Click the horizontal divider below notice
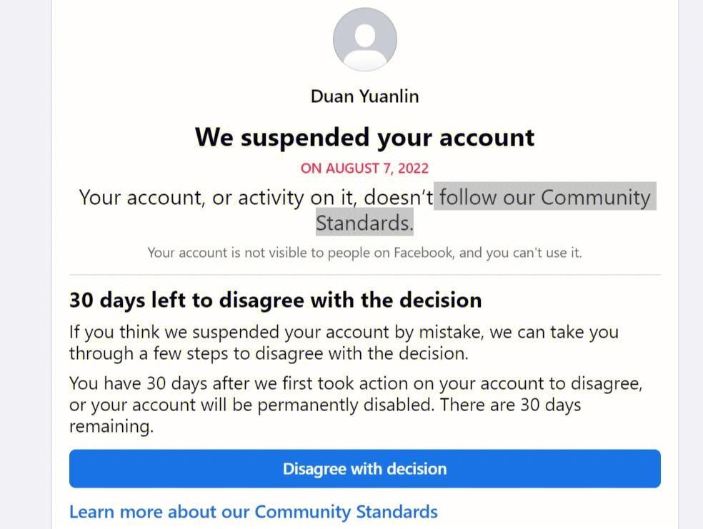Screen dimensions: 703x529 click(x=365, y=275)
